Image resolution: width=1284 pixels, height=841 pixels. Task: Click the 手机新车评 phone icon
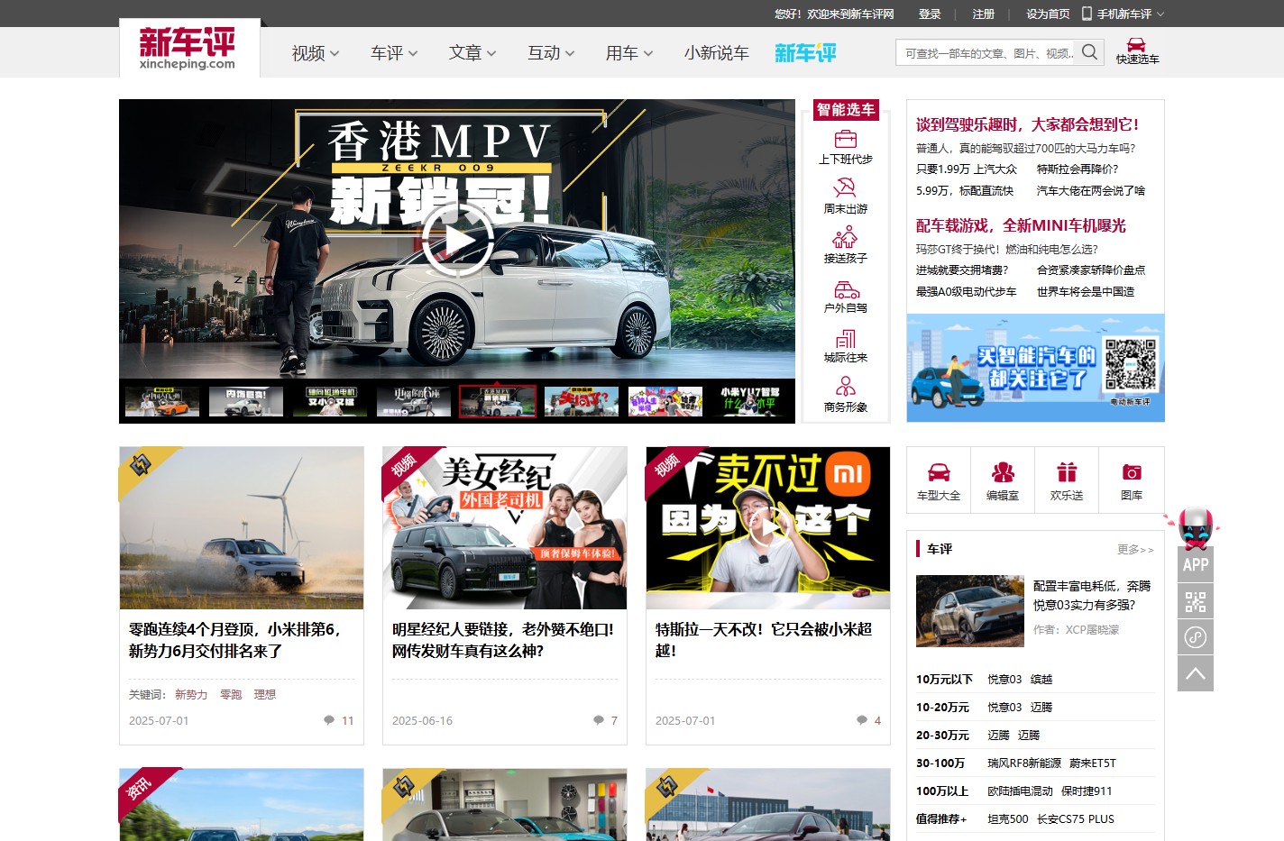pos(1087,14)
